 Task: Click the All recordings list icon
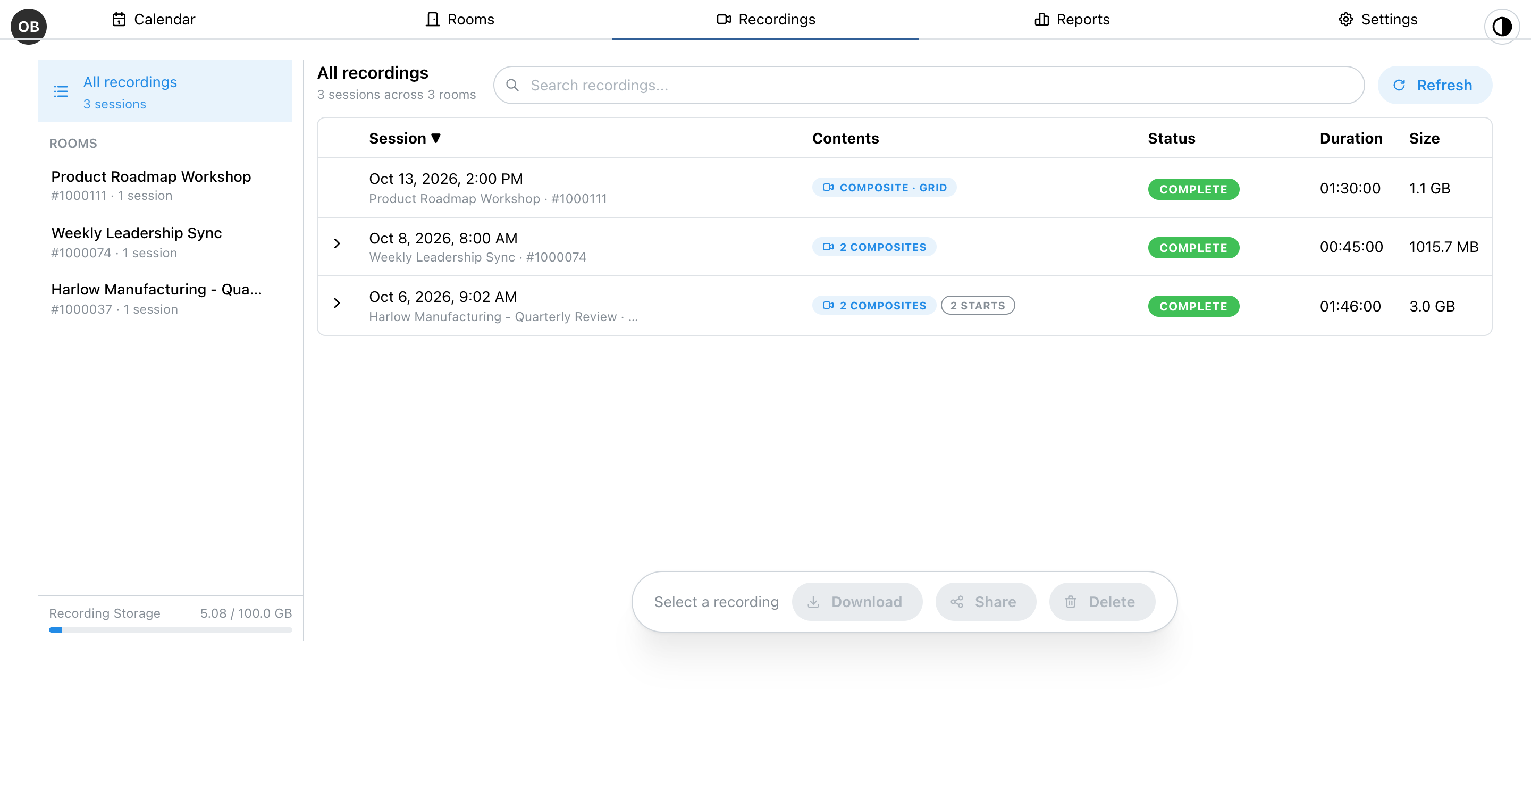point(61,91)
